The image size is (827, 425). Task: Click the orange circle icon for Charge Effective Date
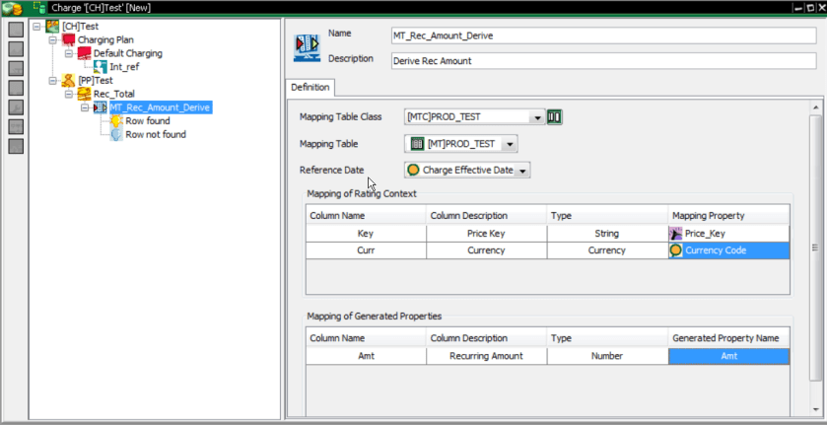pyautogui.click(x=414, y=170)
